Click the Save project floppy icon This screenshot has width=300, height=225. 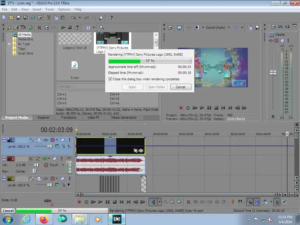(18, 18)
